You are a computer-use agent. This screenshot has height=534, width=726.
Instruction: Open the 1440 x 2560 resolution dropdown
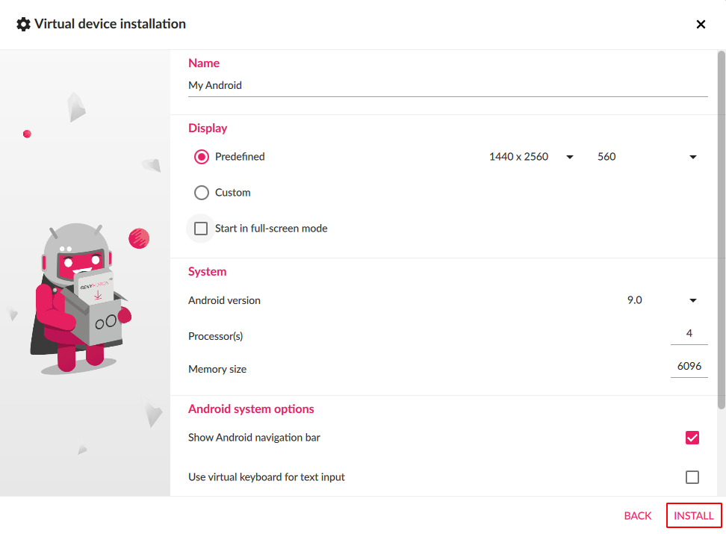click(x=531, y=157)
